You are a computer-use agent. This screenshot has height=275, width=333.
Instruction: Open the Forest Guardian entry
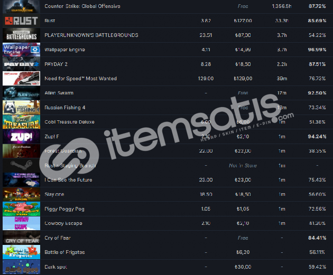pos(63,151)
